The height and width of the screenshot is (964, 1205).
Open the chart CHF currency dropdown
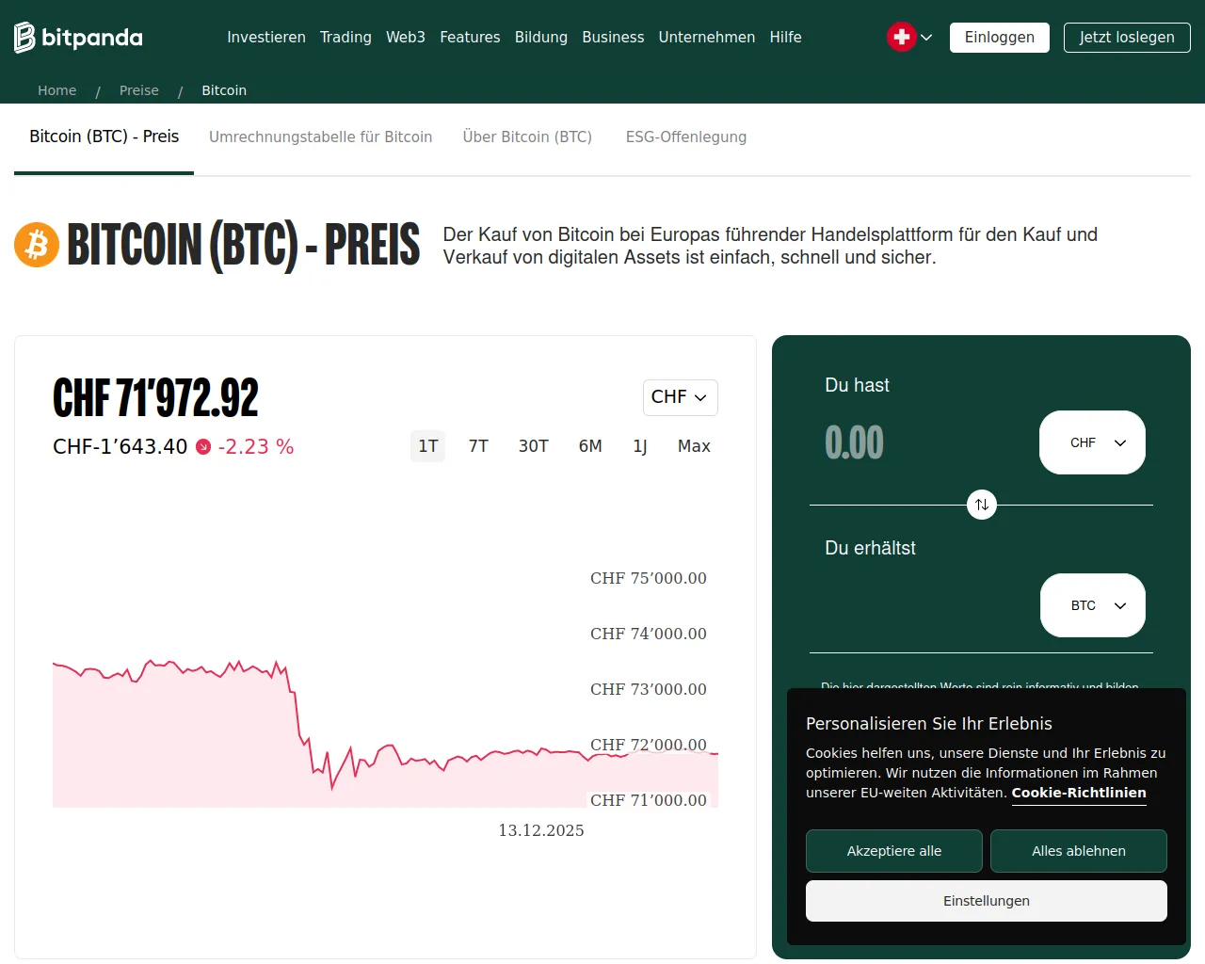point(680,397)
